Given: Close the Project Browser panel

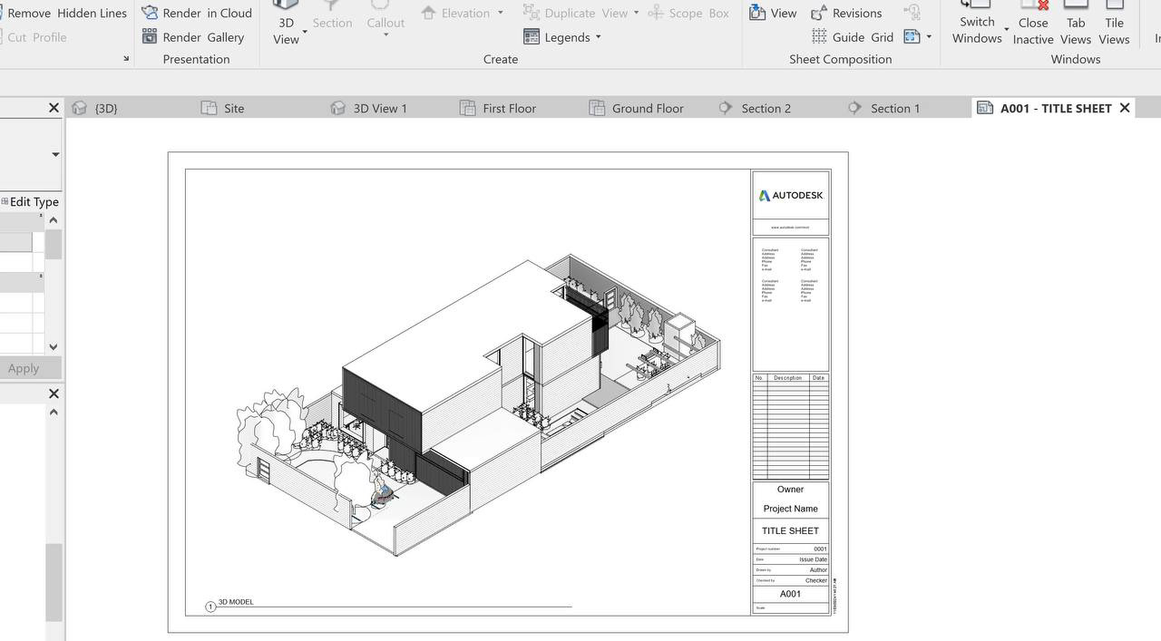Looking at the screenshot, I should tap(54, 393).
